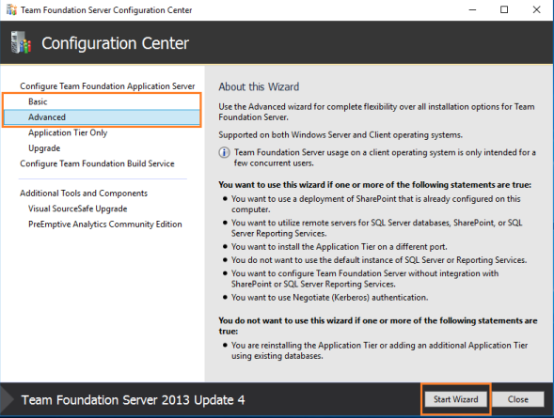Select Visual SourceSafe Upgrade
This screenshot has height=418, width=554.
pyautogui.click(x=78, y=209)
